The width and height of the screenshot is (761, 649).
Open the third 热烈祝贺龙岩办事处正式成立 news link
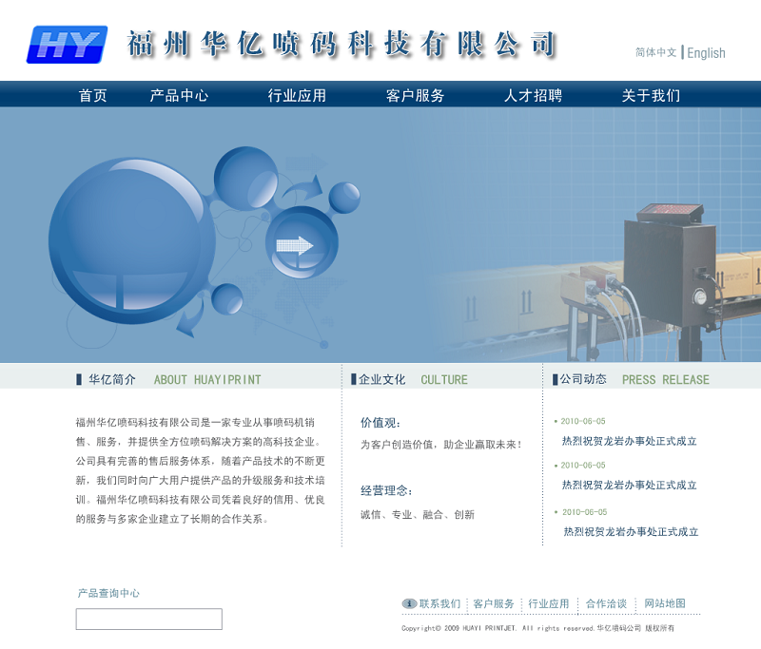631,532
